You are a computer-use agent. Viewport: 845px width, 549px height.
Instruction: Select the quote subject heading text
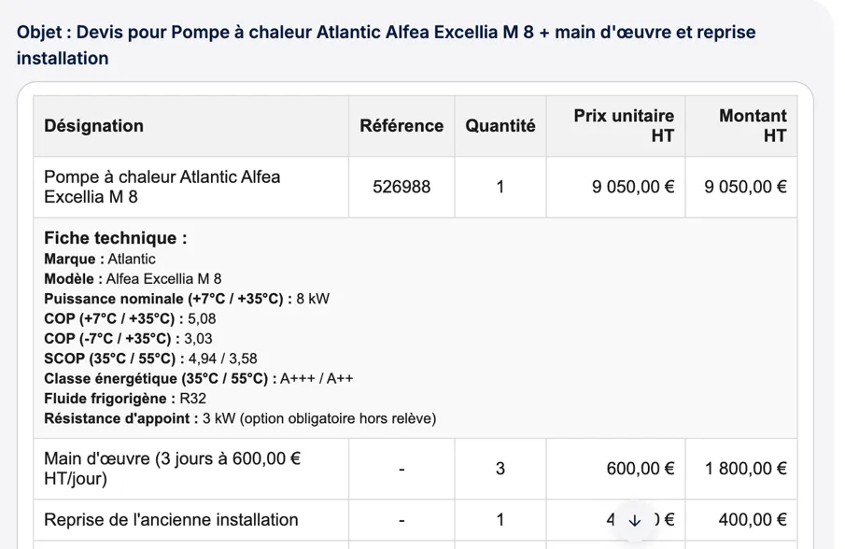coord(386,45)
